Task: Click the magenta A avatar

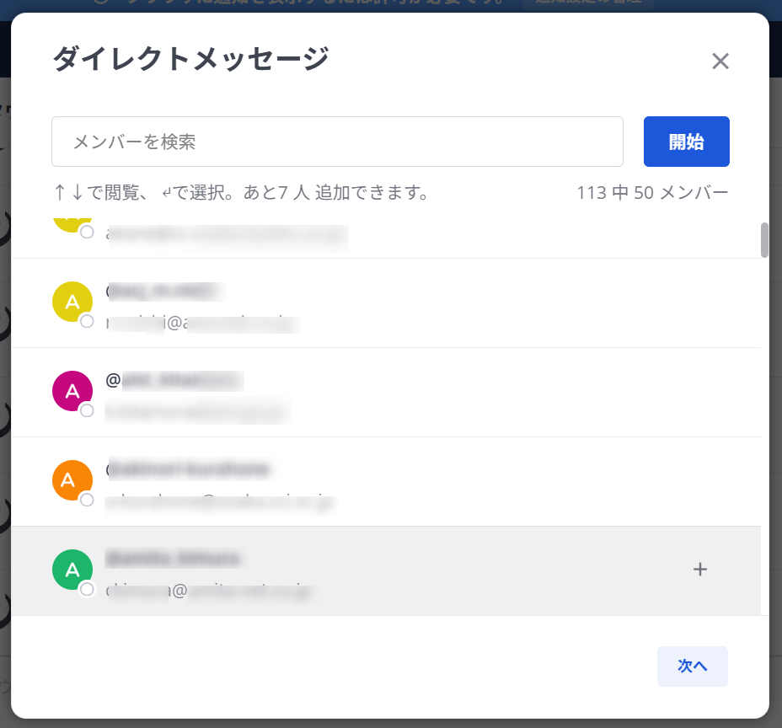Action: 72,391
